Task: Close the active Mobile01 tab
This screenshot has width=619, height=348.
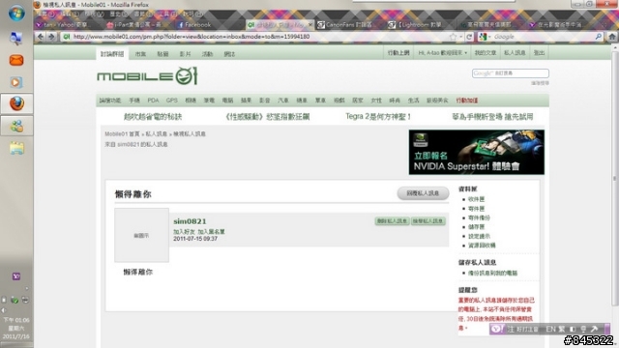Action: pyautogui.click(x=309, y=25)
